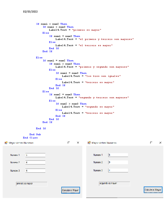Select left window's Numero 2 field
Image resolution: width=166 pixels, height=215 pixels.
pyautogui.click(x=35, y=162)
